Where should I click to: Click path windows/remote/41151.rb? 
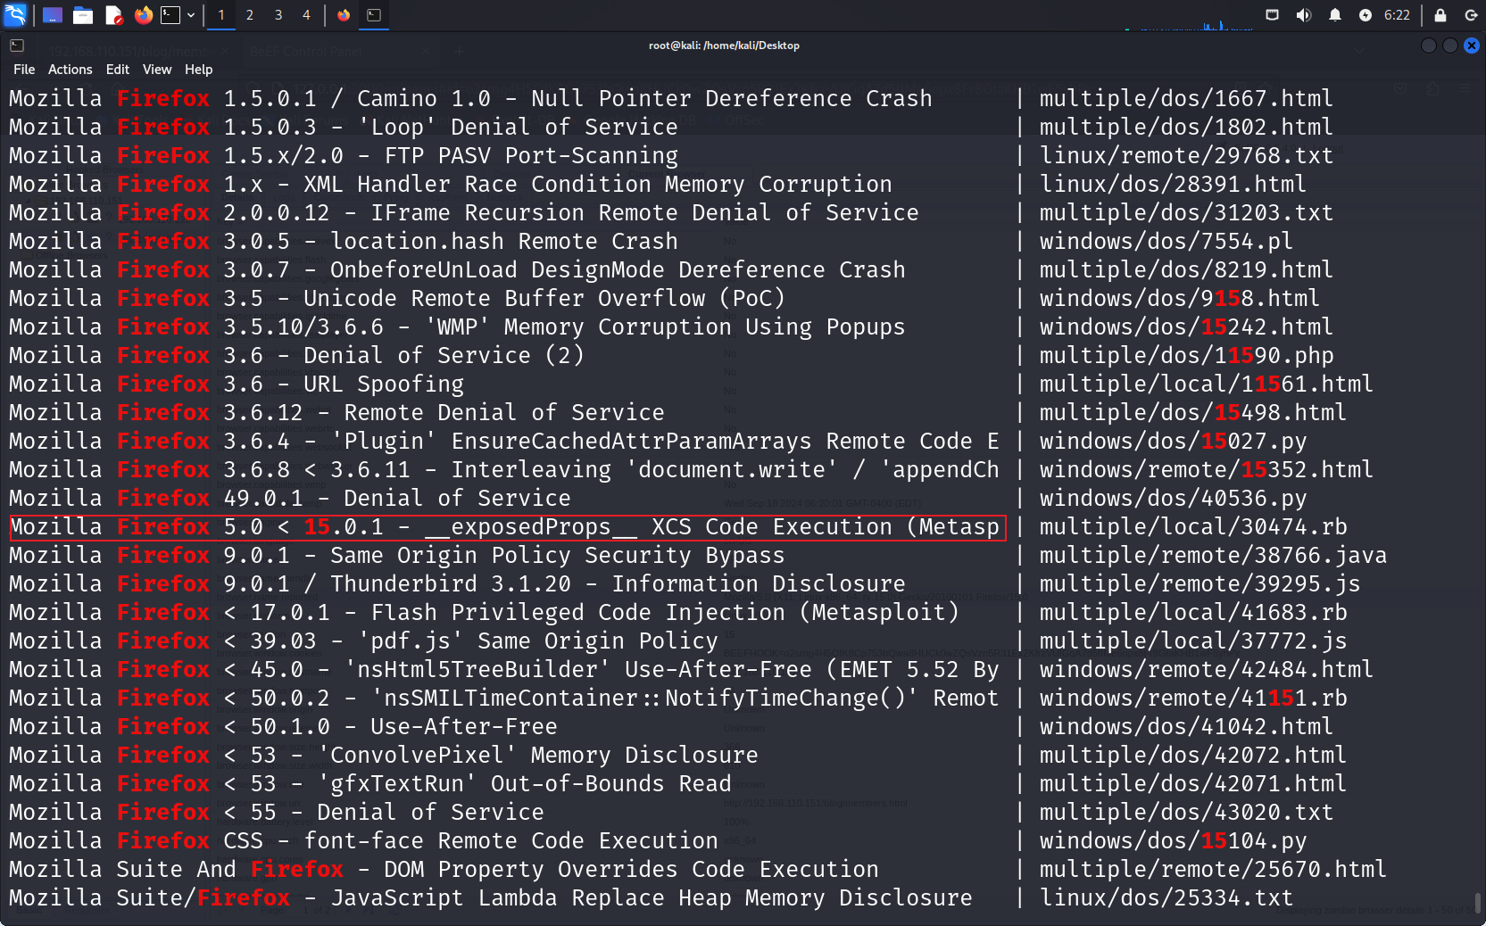point(1193,698)
